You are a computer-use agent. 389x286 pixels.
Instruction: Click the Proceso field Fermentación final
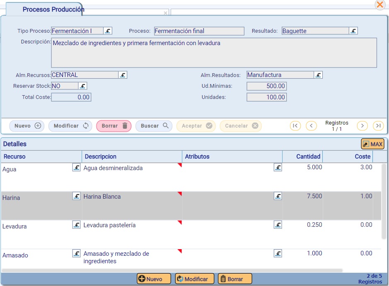[199, 31]
